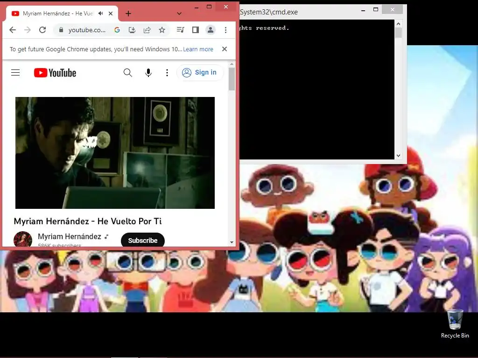The image size is (478, 358).
Task: Share this page via address bar icon
Action: 147,30
